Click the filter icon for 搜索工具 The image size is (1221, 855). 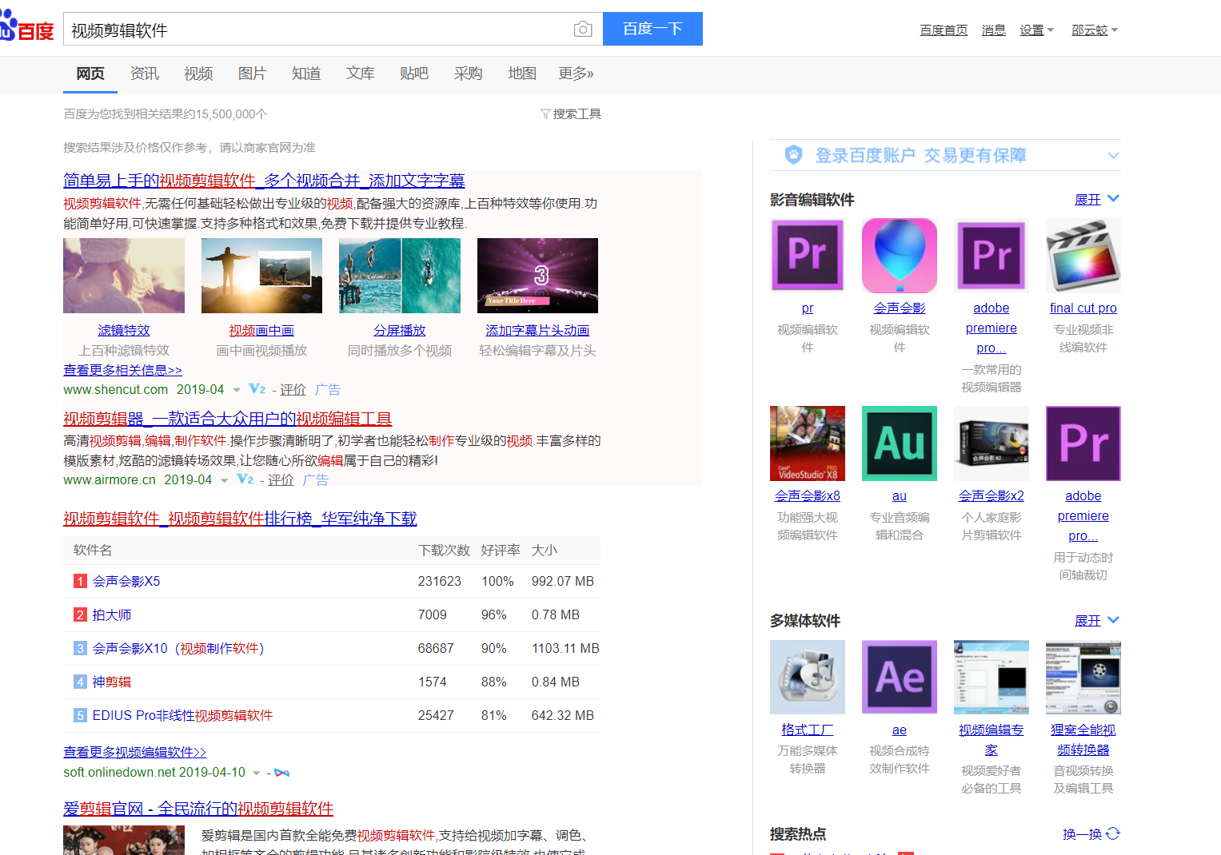click(545, 114)
